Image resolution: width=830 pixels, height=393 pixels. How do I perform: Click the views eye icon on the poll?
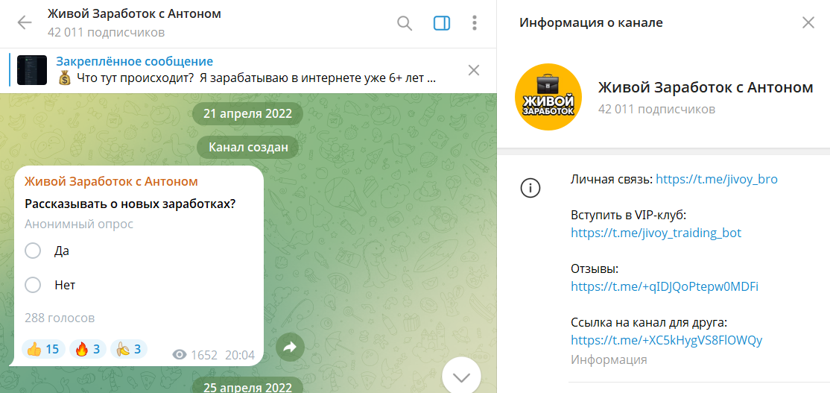point(180,355)
